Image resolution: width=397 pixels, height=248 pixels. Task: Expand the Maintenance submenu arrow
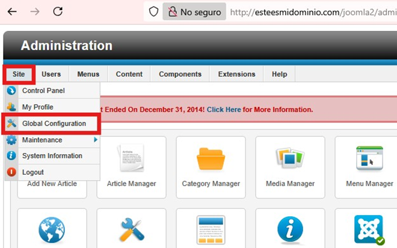96,139
